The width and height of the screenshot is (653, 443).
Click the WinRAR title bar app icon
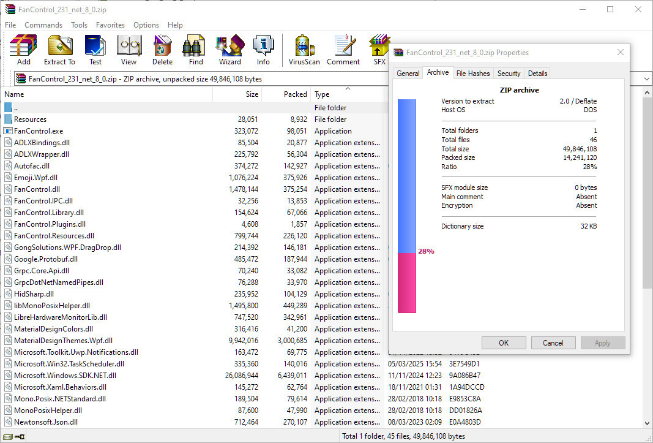[10, 9]
